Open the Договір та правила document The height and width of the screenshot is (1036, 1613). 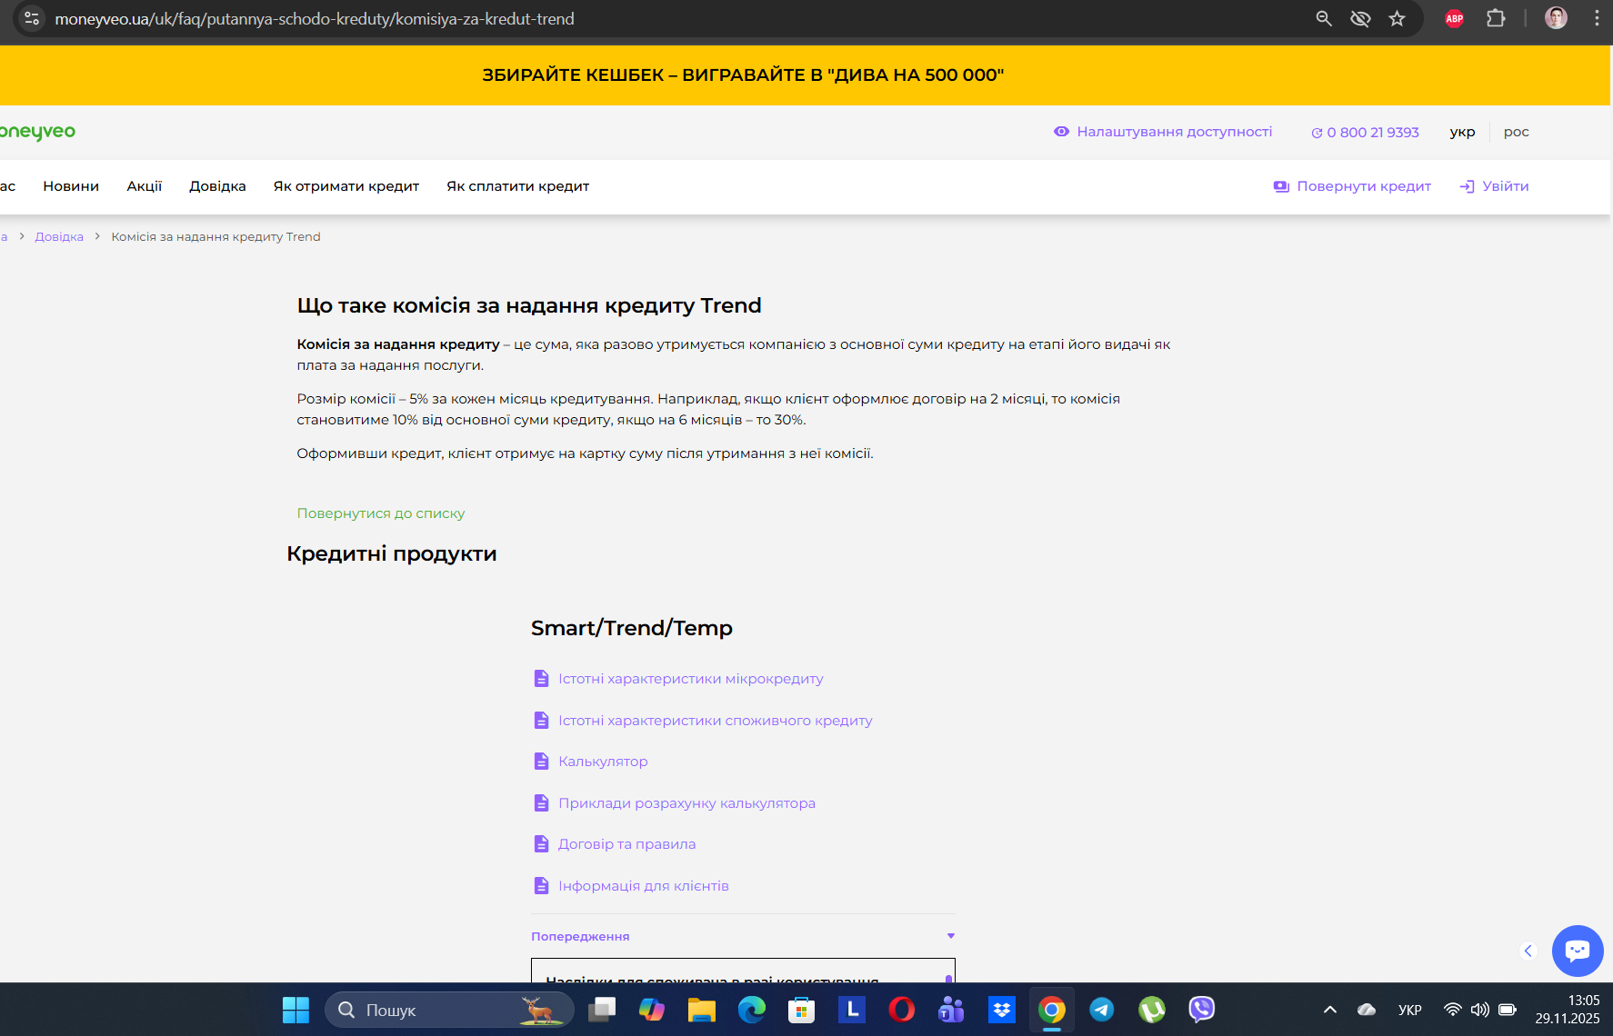pos(614,844)
